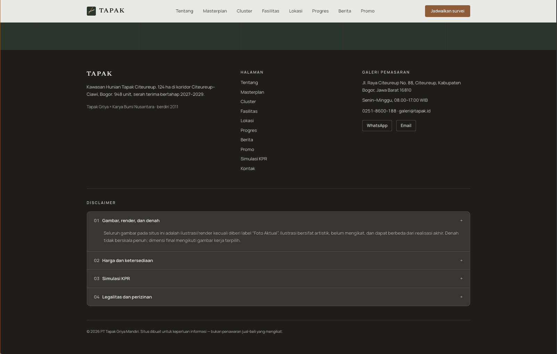This screenshot has height=354, width=557.
Task: Open footer link Tentang under Halaman
Action: click(249, 83)
